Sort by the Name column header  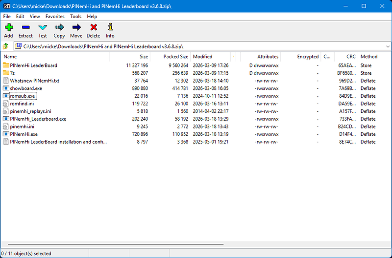55,57
